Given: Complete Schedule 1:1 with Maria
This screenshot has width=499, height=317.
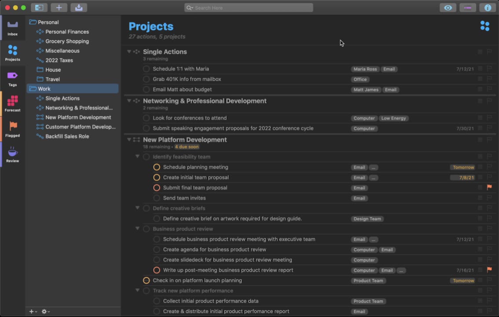Looking at the screenshot, I should pyautogui.click(x=146, y=69).
